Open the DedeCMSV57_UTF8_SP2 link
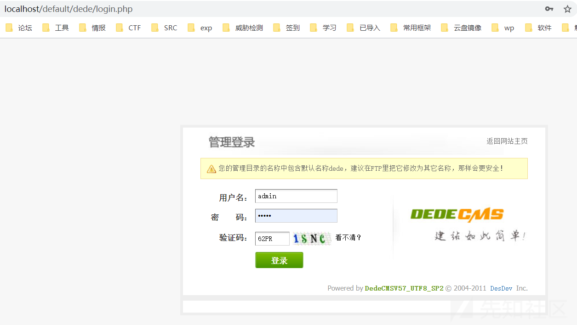Image resolution: width=577 pixels, height=325 pixels. point(404,288)
